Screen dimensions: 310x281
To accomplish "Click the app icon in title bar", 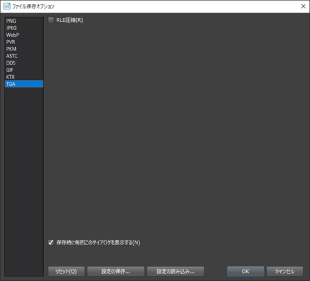I will pos(7,6).
